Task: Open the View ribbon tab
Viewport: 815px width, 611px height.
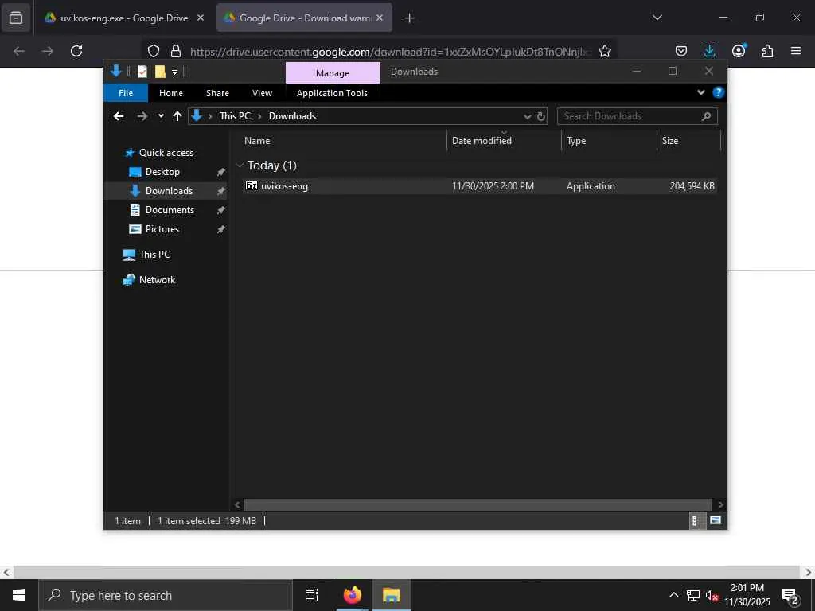Action: coord(262,93)
